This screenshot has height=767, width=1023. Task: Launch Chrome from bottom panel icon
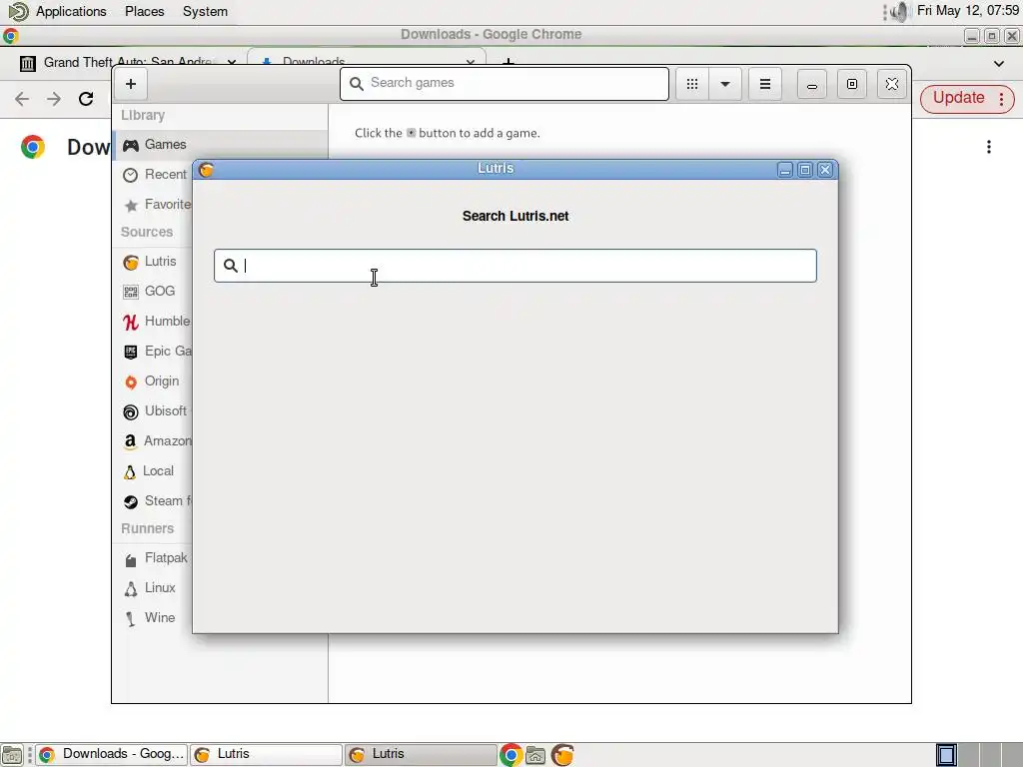coord(511,755)
